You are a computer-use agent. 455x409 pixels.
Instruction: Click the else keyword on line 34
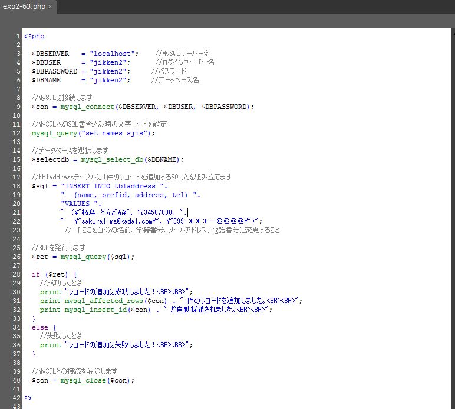point(39,327)
